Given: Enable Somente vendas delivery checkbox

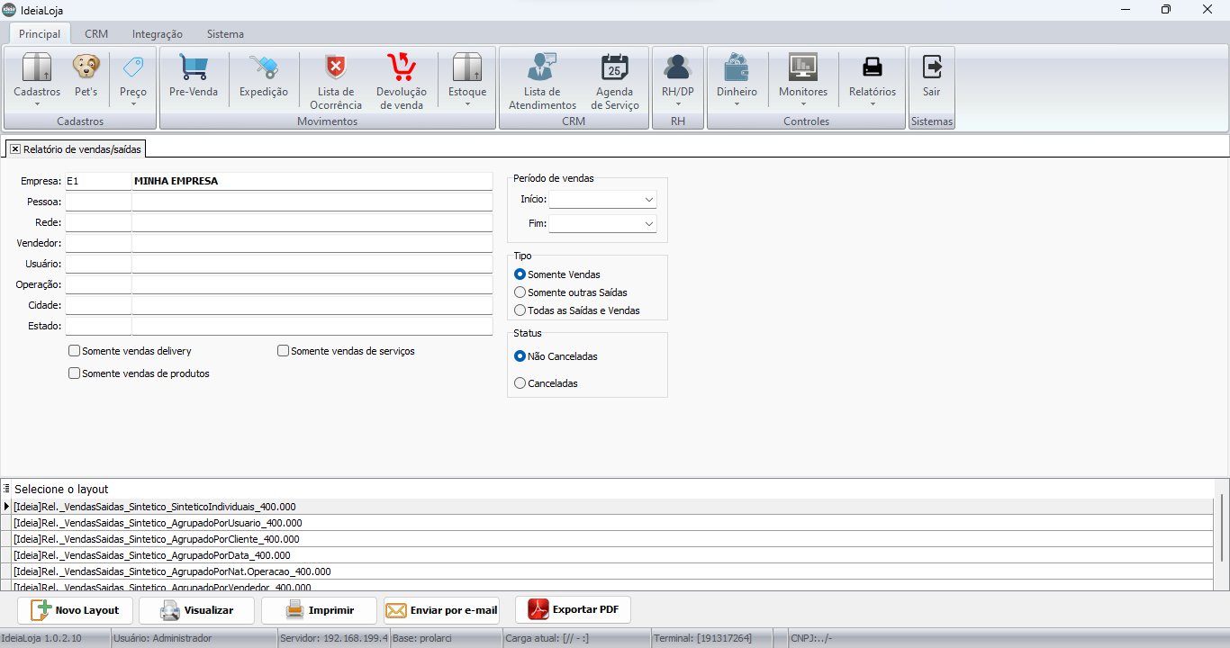Looking at the screenshot, I should (75, 351).
